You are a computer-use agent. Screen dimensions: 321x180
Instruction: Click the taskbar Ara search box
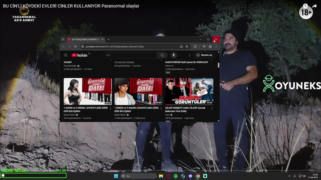point(139,176)
